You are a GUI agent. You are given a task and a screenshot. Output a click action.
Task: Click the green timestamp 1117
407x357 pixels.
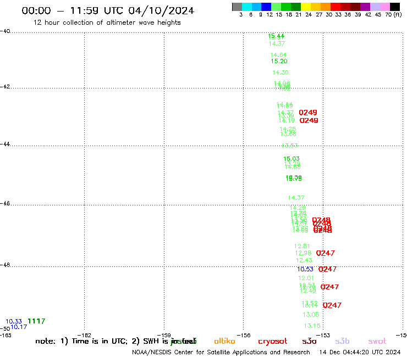click(36, 321)
